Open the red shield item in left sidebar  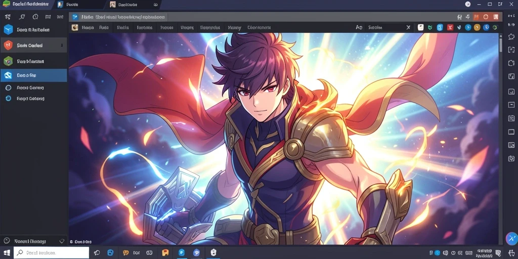(34, 45)
